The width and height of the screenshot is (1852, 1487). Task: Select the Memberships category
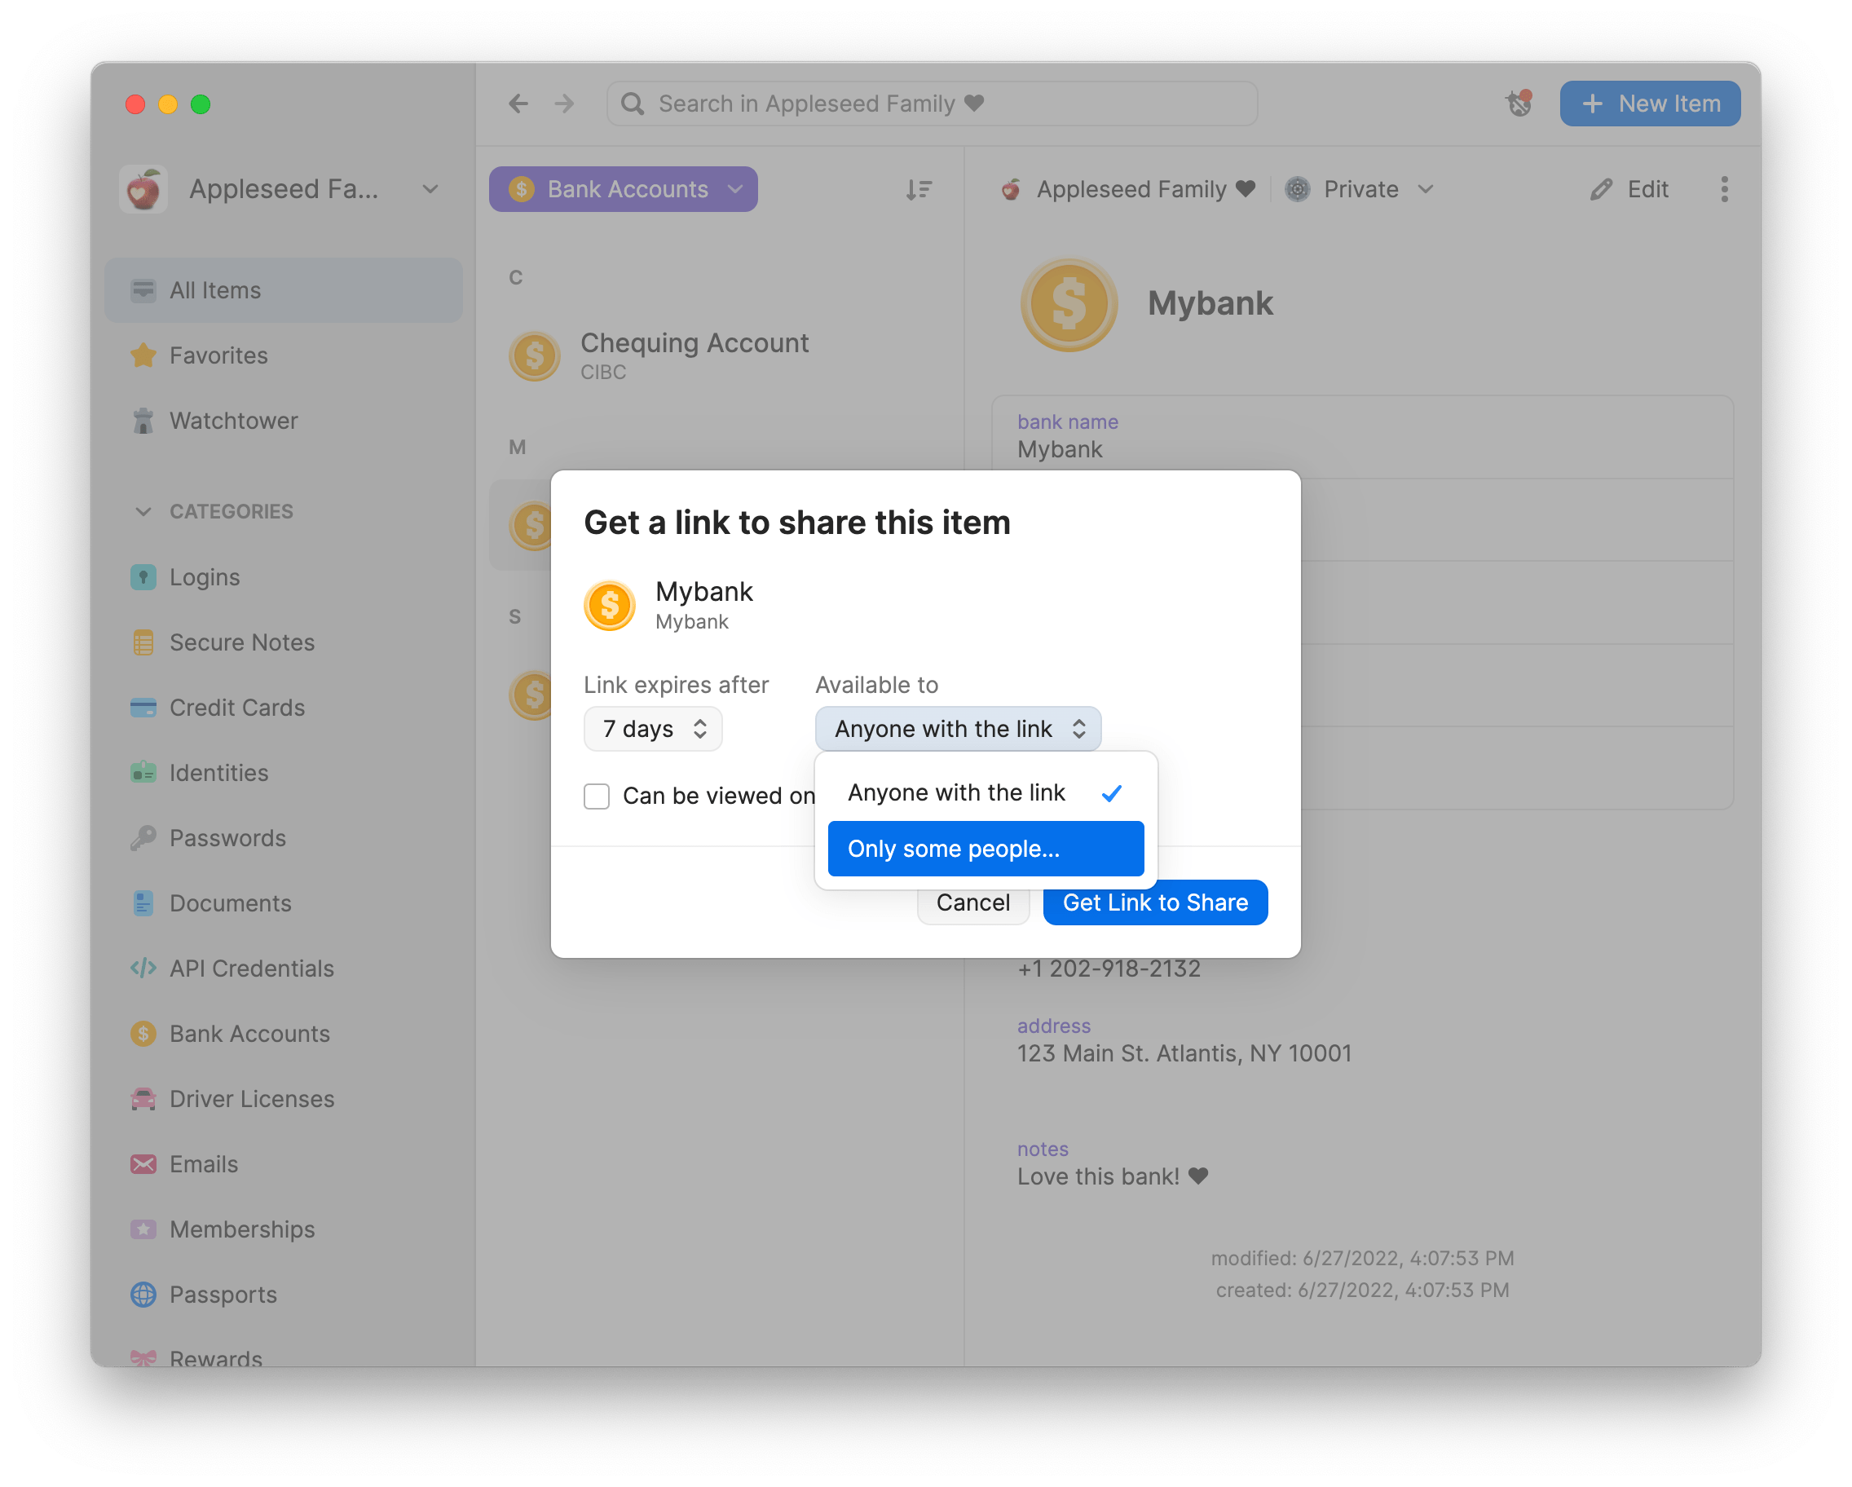pos(283,1230)
